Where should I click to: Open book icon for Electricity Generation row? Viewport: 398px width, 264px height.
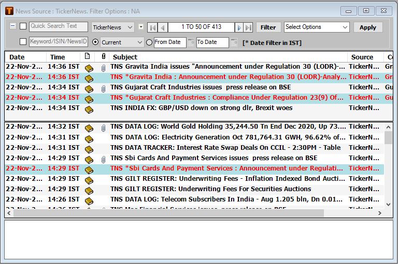tap(89, 139)
